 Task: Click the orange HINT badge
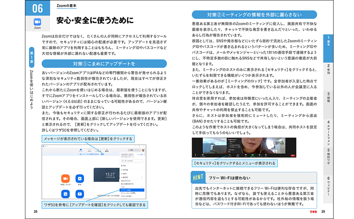198,177
